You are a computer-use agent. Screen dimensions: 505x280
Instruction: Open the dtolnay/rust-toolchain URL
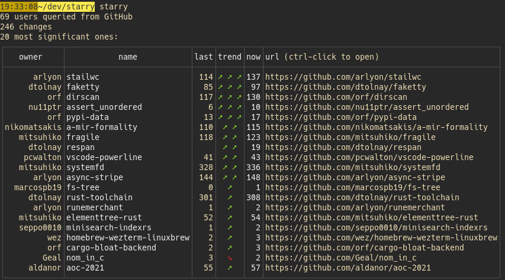point(362,197)
